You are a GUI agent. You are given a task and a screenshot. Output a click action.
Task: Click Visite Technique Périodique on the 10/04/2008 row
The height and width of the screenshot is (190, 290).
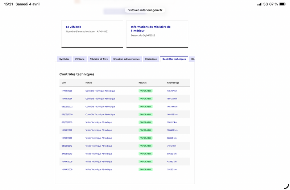[99, 161]
